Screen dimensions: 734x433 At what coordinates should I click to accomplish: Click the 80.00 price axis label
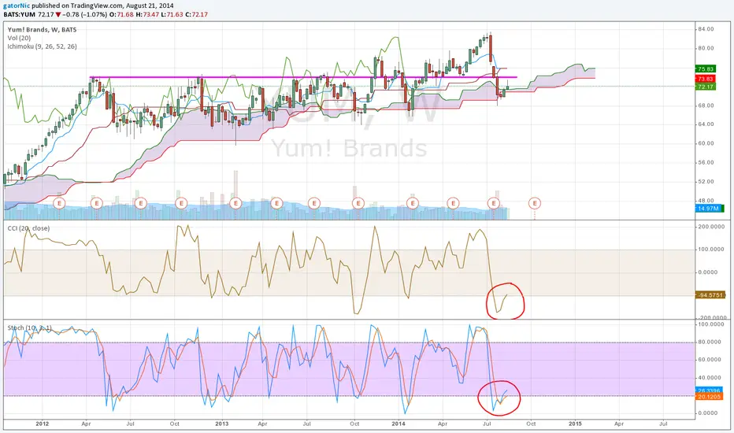(706, 48)
